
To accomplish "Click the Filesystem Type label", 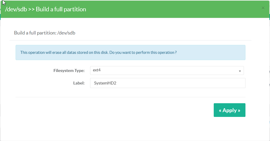I will click(x=69, y=70).
